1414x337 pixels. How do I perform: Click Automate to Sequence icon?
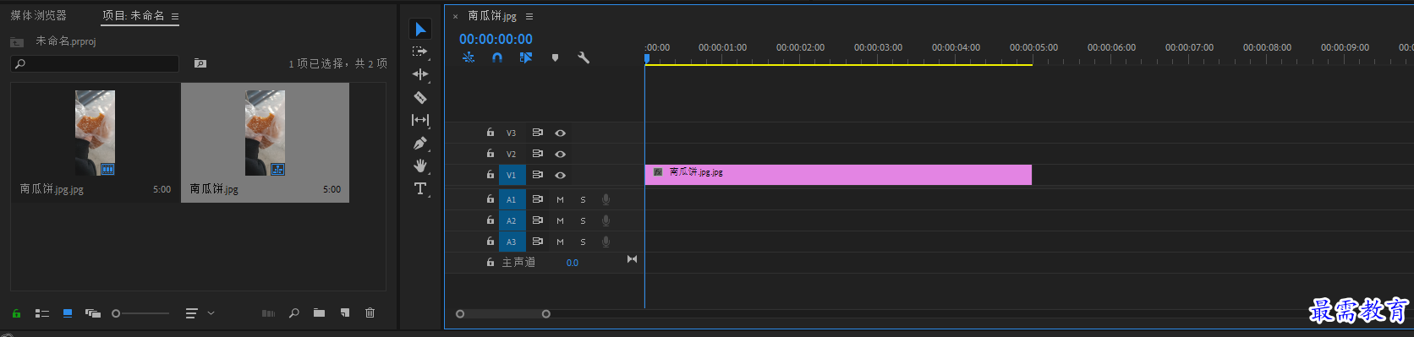click(268, 313)
